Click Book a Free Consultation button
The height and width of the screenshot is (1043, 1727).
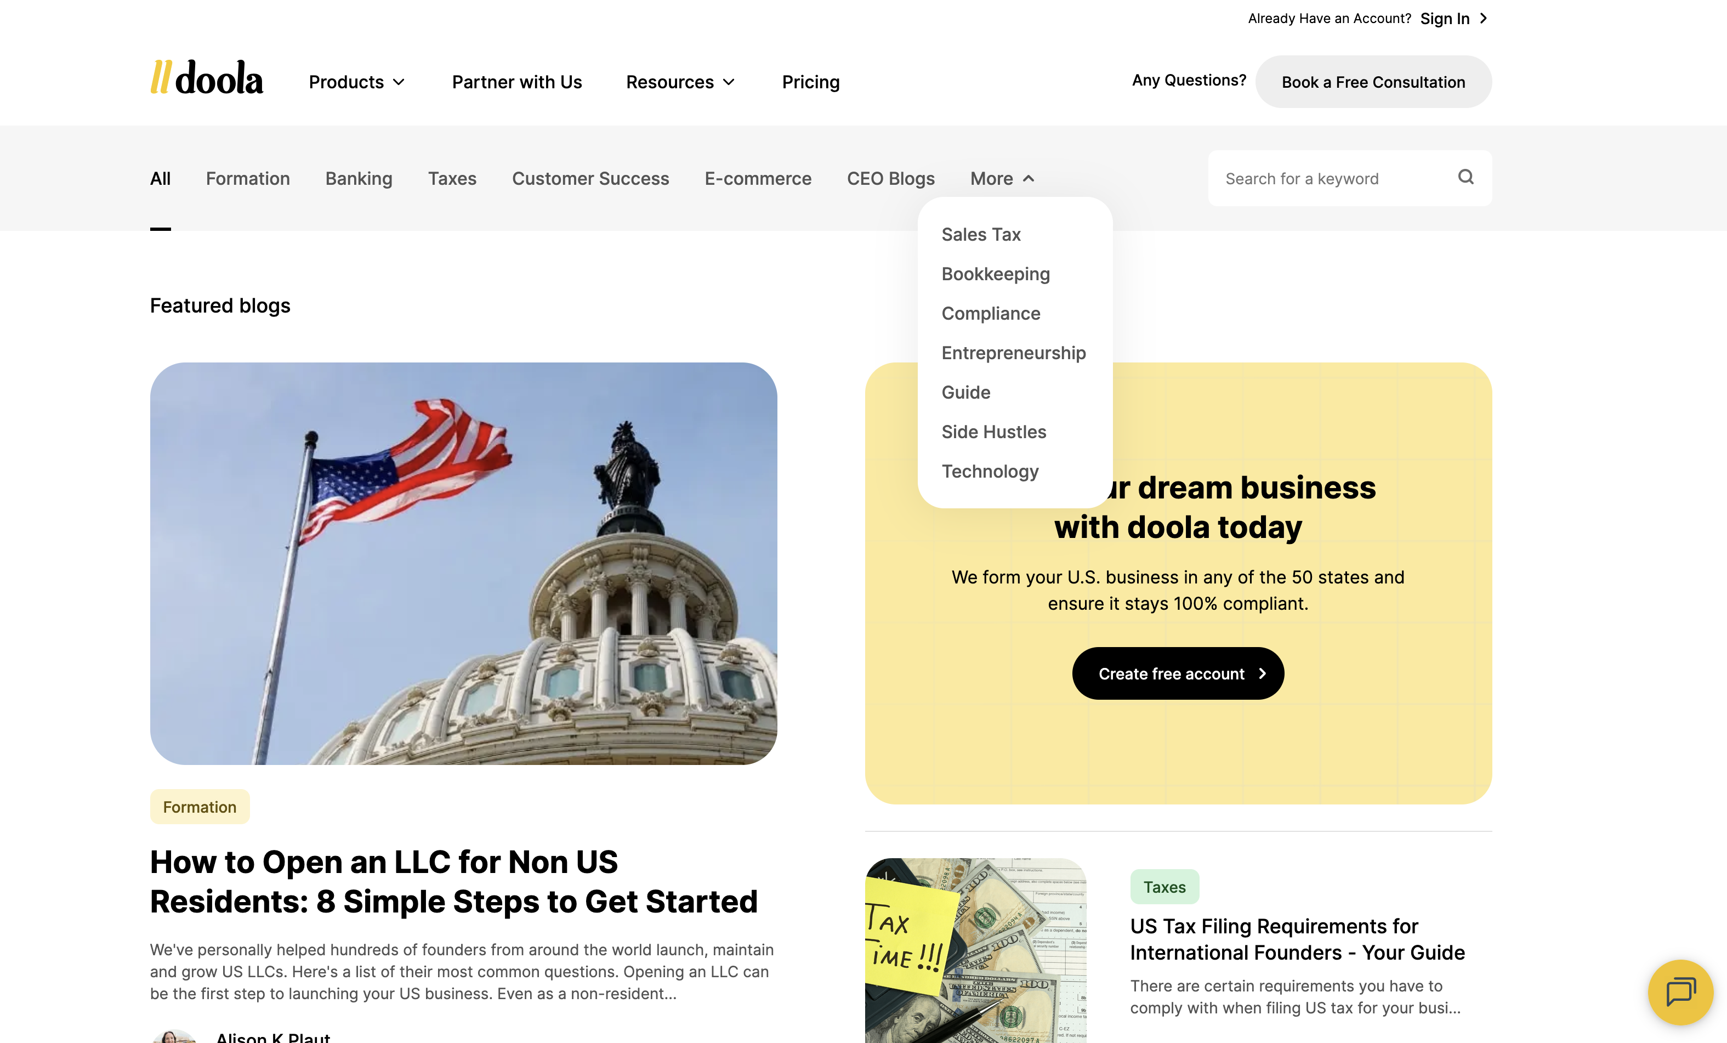pos(1373,82)
